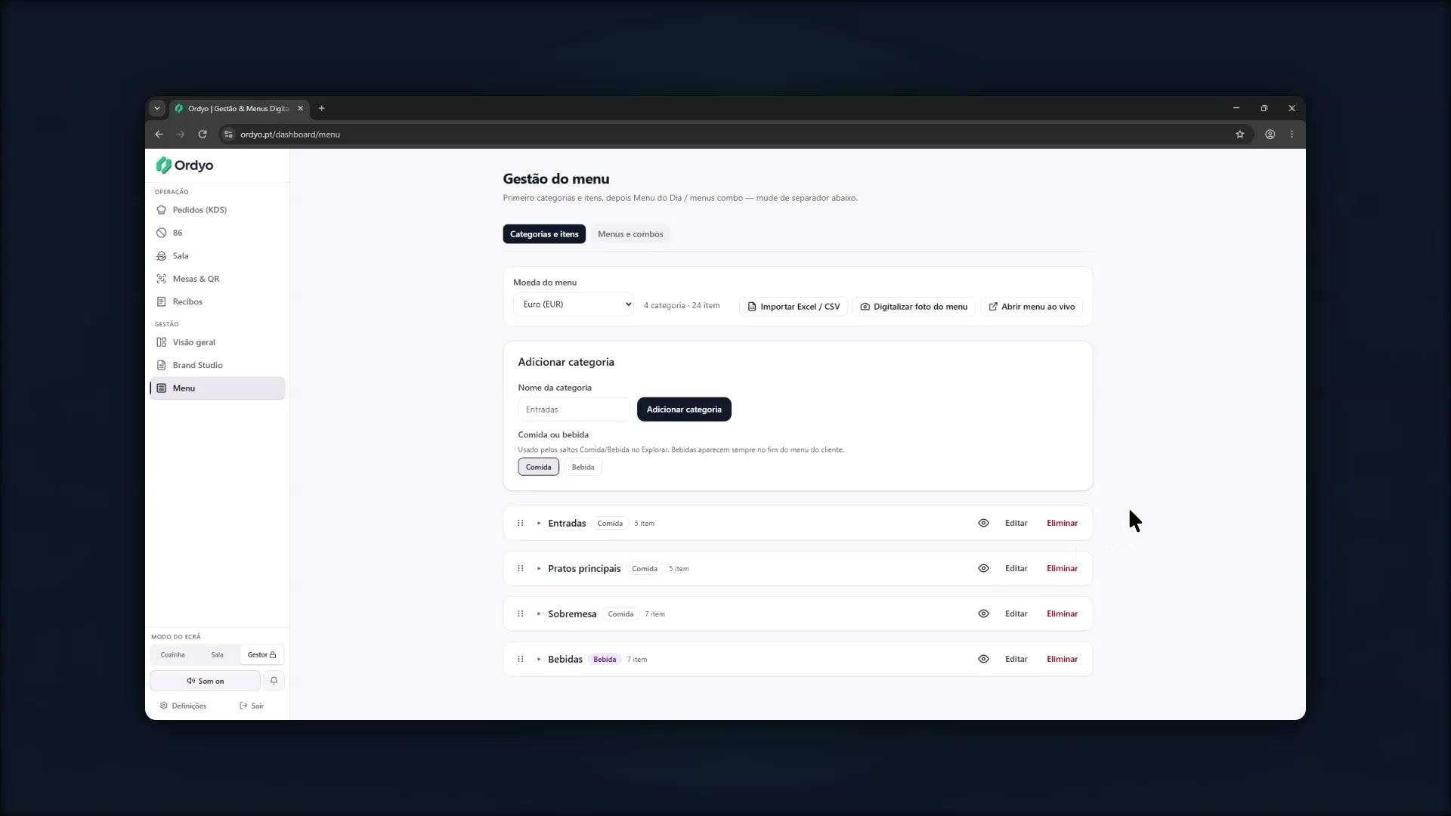Viewport: 1451px width, 816px height.
Task: Go to Sala in the sidebar
Action: (218, 256)
